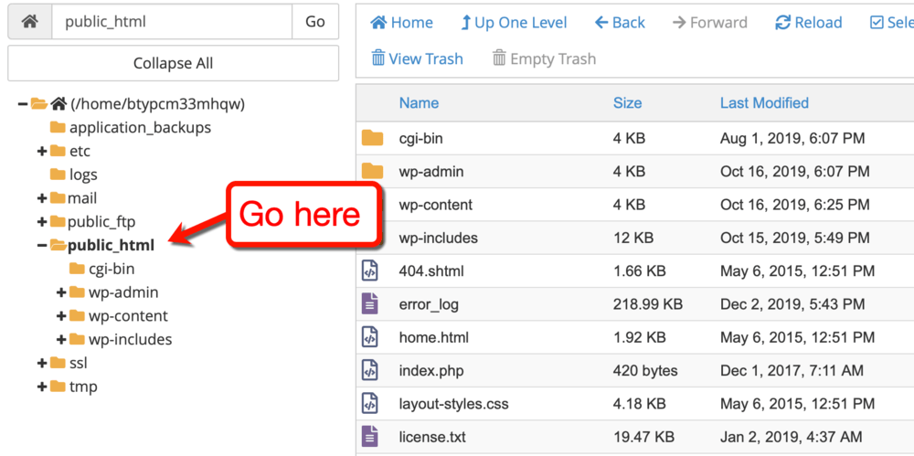The image size is (914, 456).
Task: Click the 19.47 KB size value
Action: (643, 438)
